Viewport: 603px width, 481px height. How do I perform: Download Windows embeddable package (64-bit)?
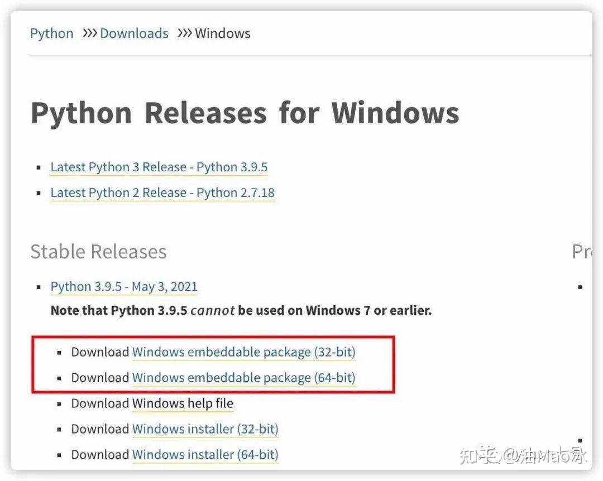[x=243, y=378]
